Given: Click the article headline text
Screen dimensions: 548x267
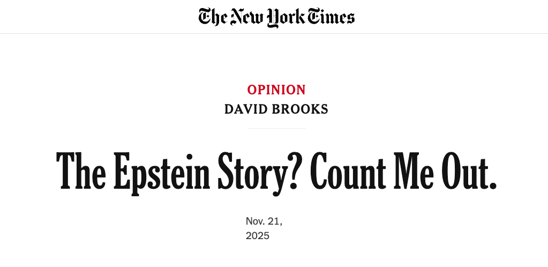Looking at the screenshot, I should click(x=276, y=170).
